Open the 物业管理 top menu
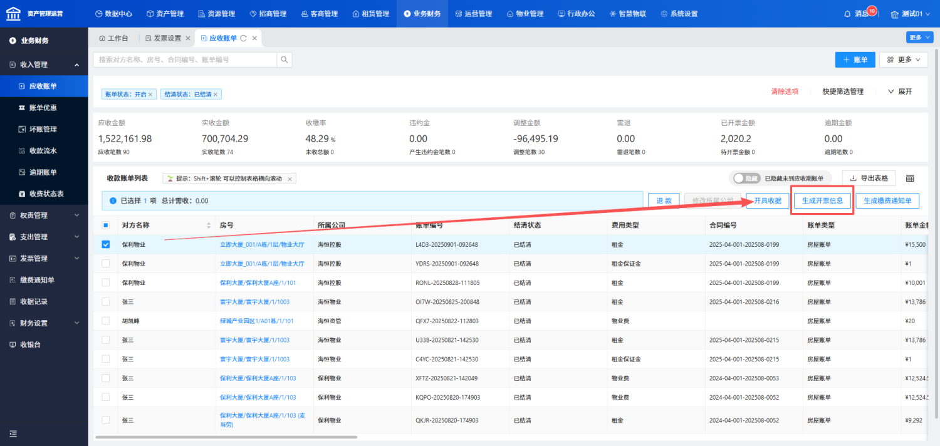This screenshot has width=940, height=446. 525,14
